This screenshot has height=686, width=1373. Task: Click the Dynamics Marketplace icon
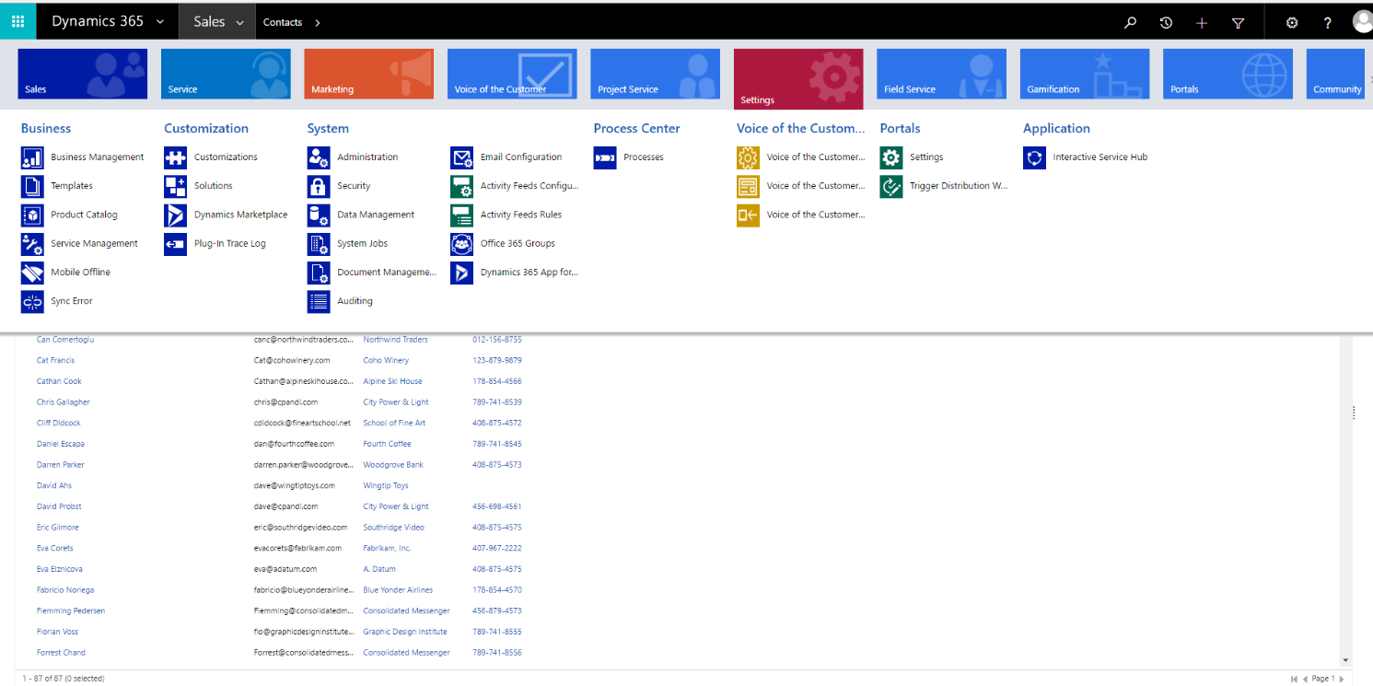pyautogui.click(x=176, y=215)
